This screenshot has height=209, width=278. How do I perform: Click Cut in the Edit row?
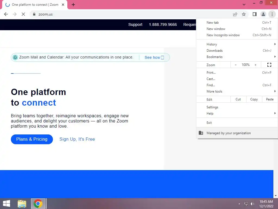tap(238, 99)
